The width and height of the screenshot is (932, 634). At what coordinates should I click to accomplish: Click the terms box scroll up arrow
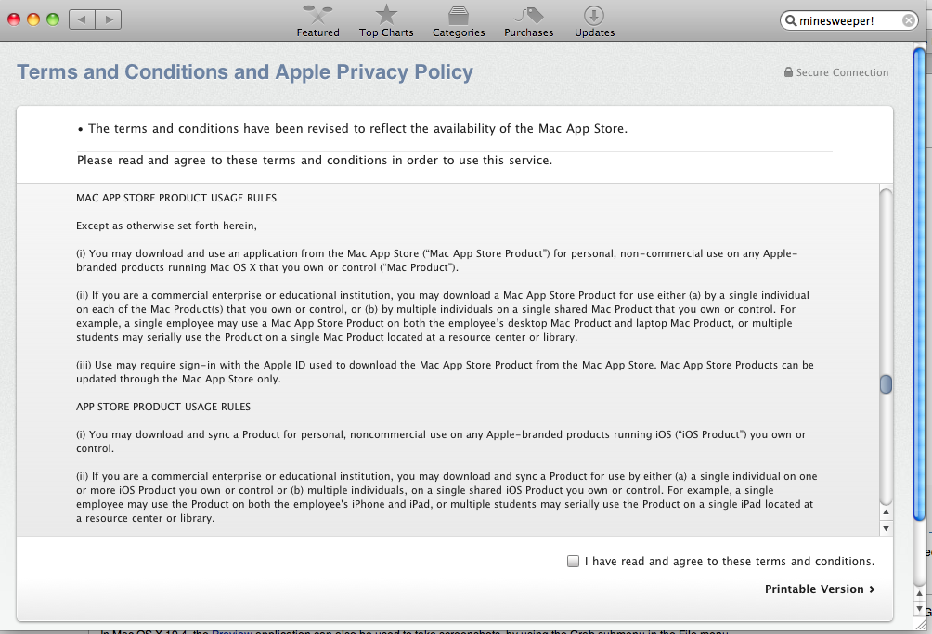(886, 511)
